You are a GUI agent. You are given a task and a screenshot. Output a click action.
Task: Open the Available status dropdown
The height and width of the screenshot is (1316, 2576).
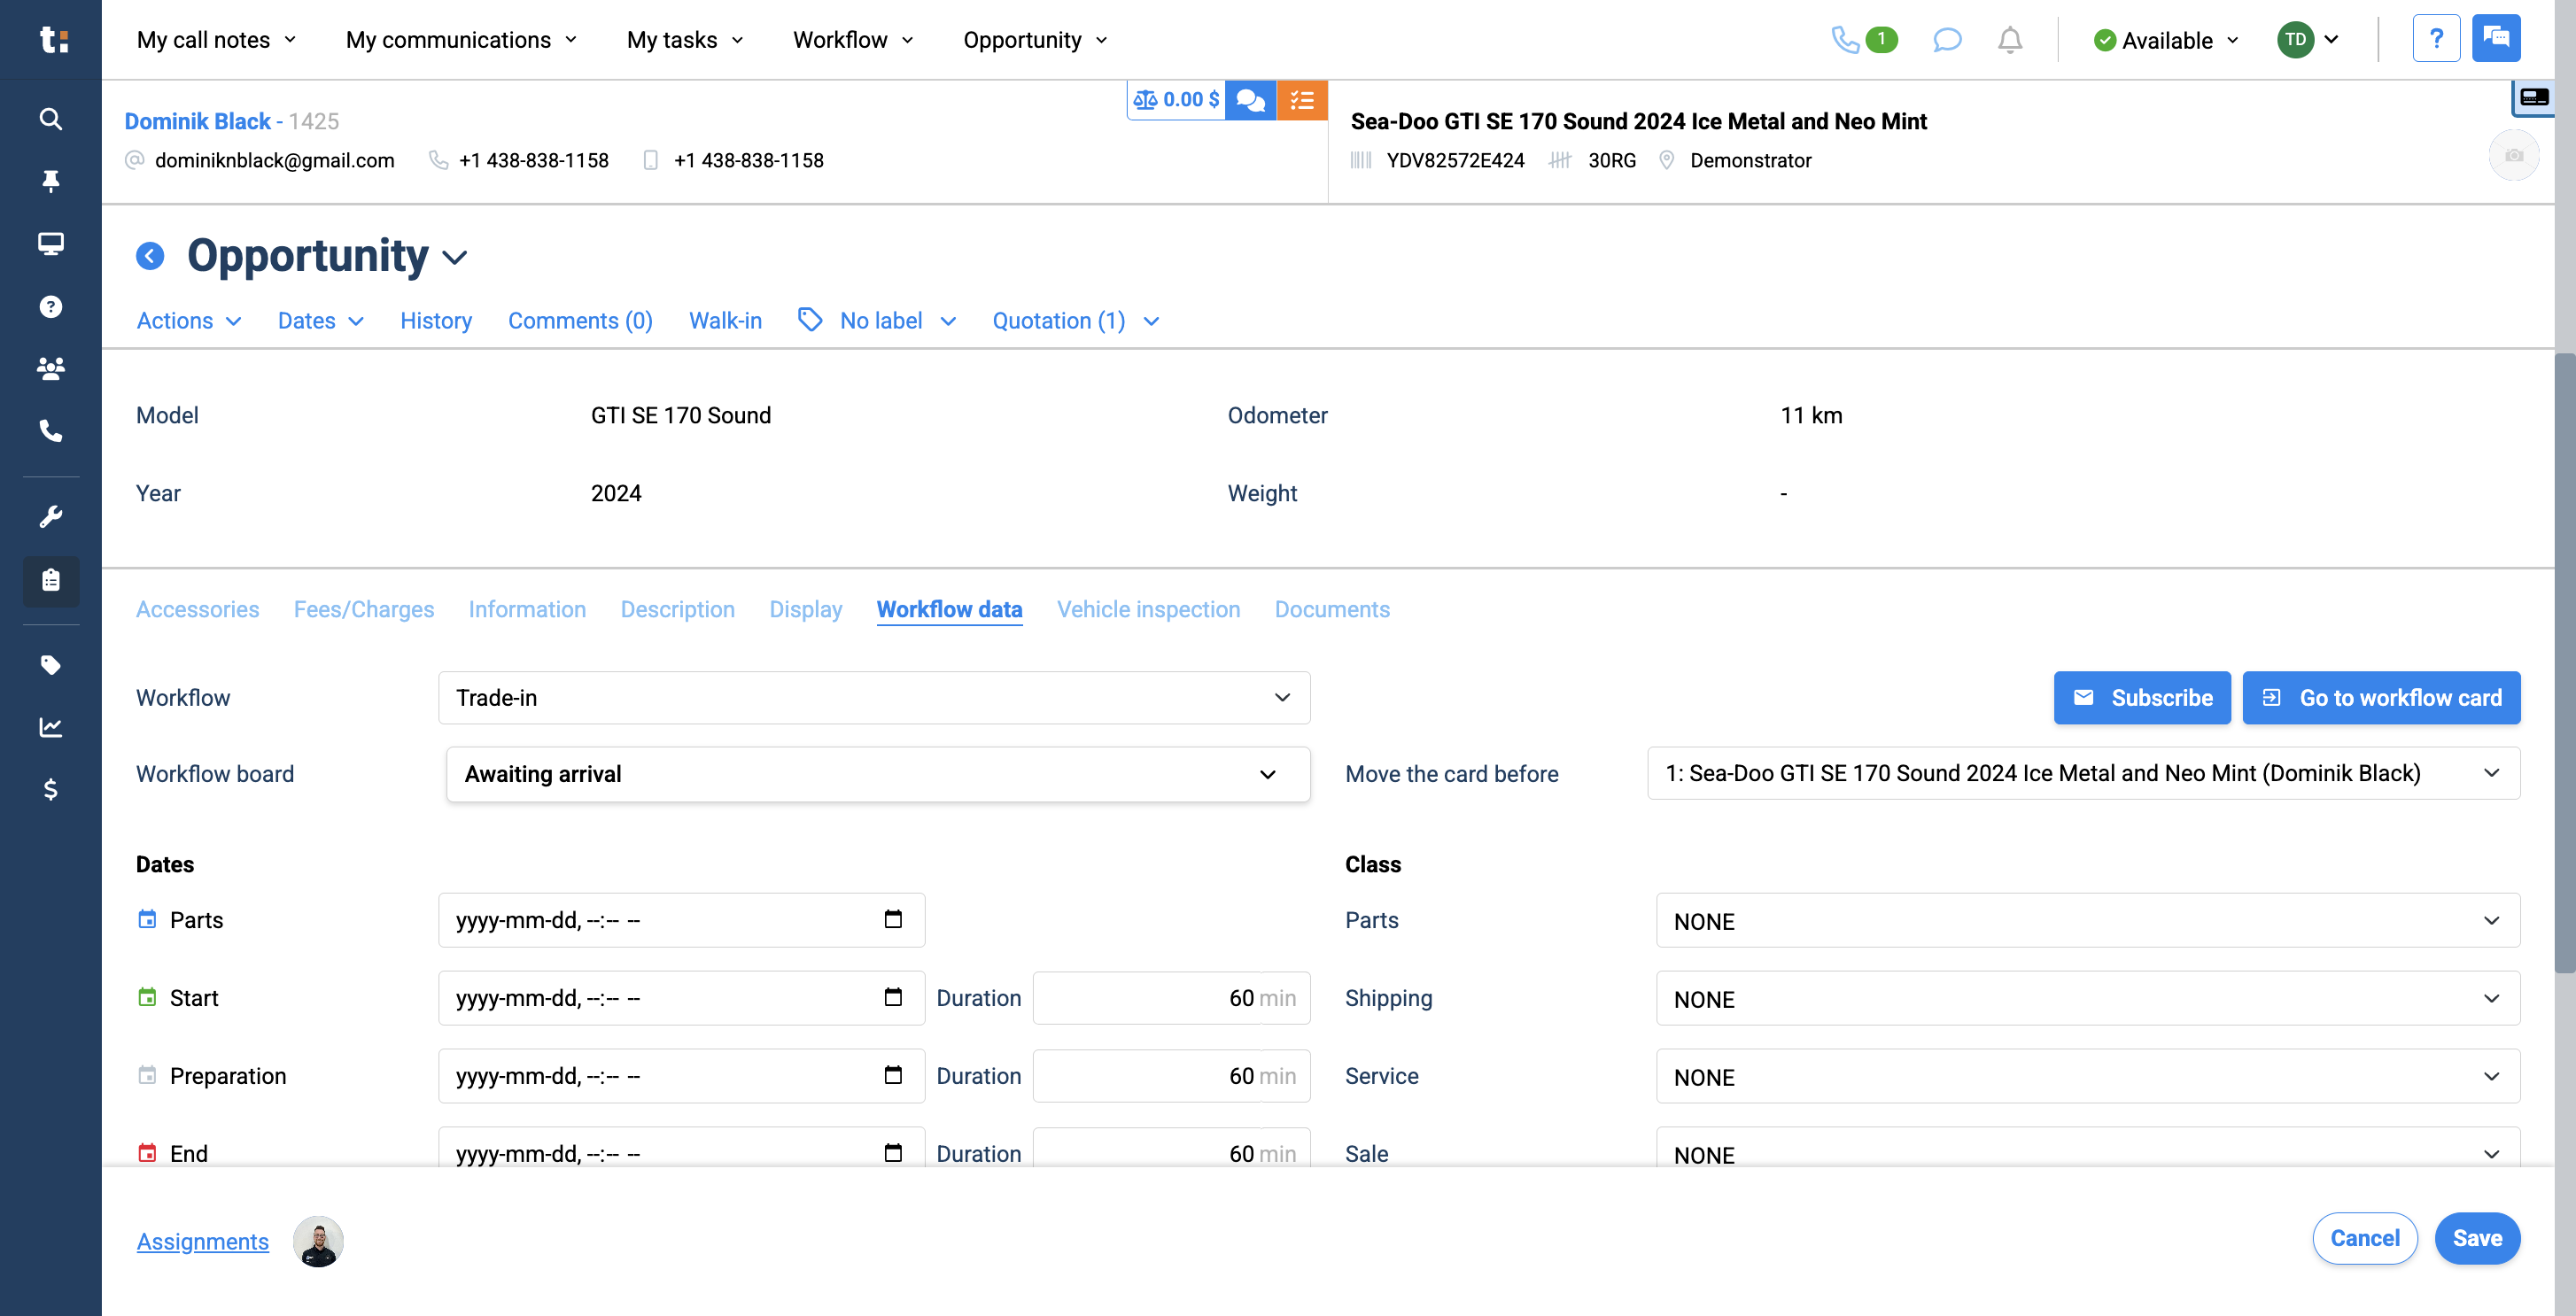point(2164,40)
